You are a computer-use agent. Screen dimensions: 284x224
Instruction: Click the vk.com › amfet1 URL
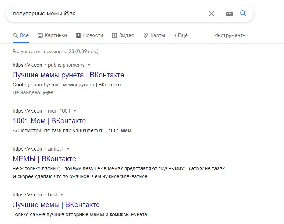(38, 149)
